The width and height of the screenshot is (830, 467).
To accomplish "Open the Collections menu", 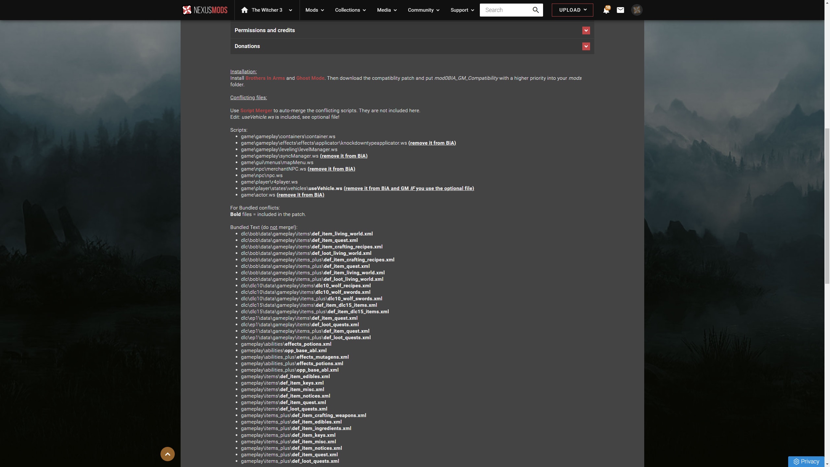I will coord(350,10).
